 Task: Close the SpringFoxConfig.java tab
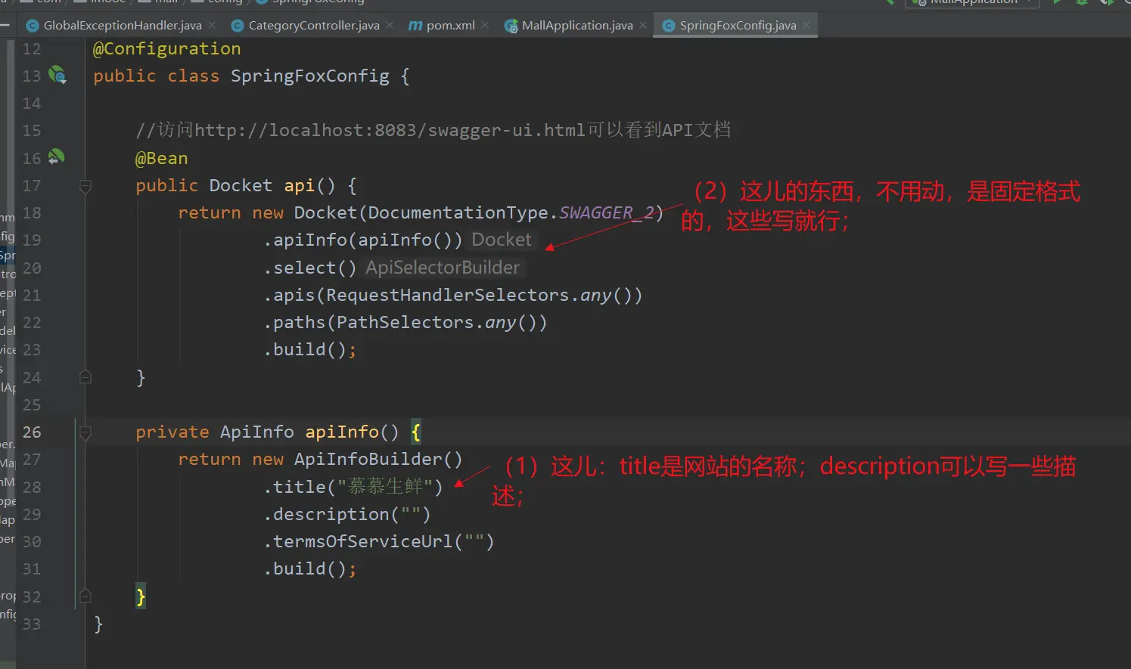coord(806,25)
